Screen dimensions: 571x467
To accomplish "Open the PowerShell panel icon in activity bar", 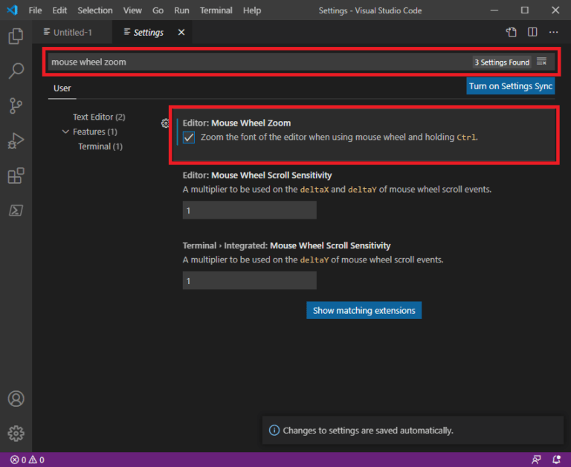I will click(x=16, y=210).
